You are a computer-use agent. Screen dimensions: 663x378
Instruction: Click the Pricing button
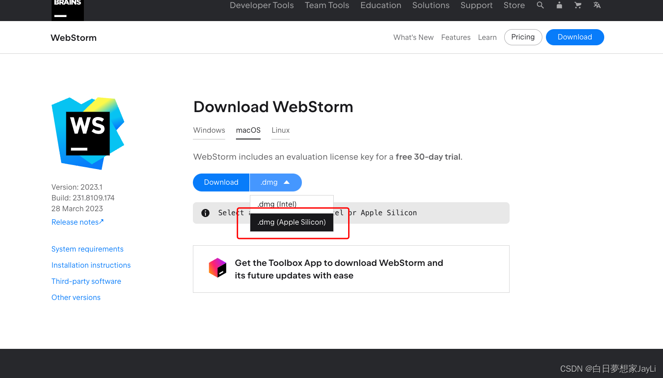click(x=523, y=37)
